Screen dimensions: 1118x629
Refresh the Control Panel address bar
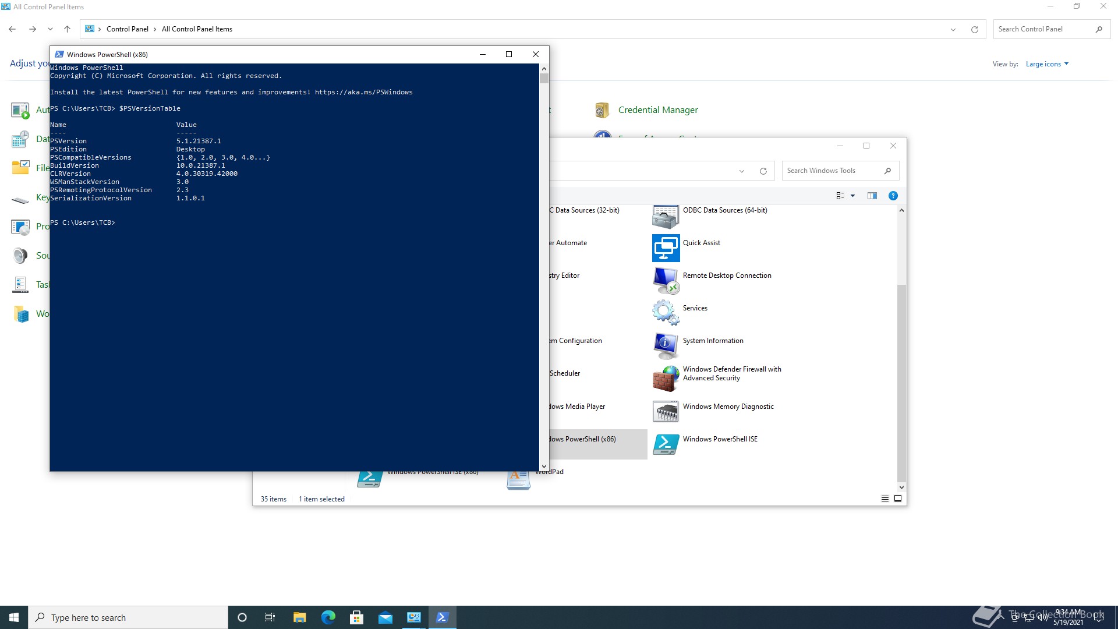[x=974, y=29]
